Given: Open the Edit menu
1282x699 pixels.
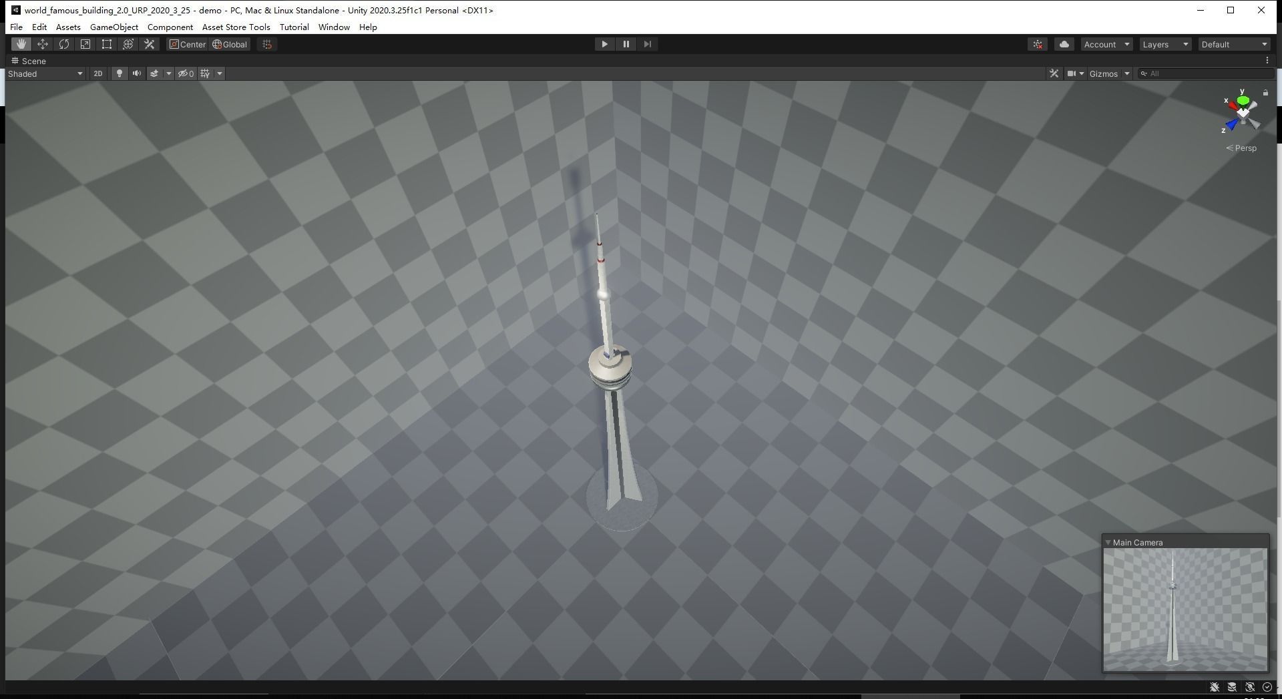Looking at the screenshot, I should pos(39,27).
